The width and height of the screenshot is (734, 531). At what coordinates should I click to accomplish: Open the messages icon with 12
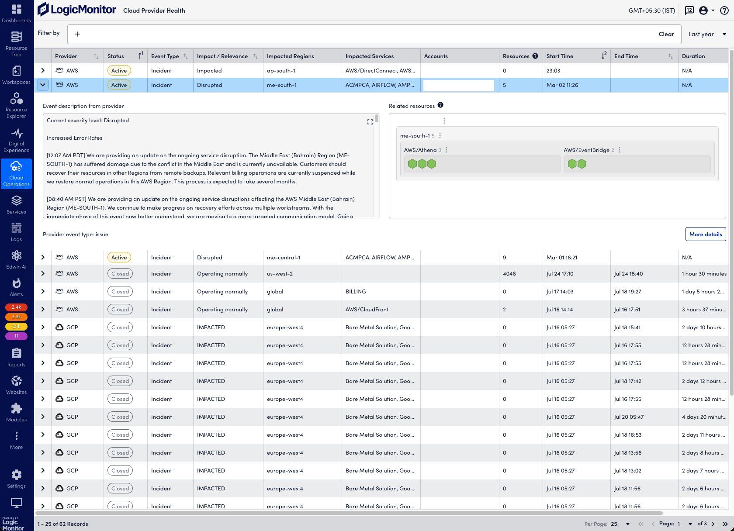pyautogui.click(x=689, y=10)
